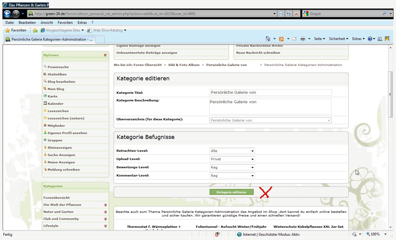
Task: Click the Help question mark icon
Action: coord(370,39)
